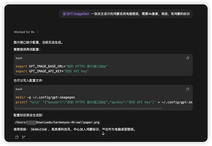This screenshot has height=146, width=212.
Task: Jump to bottom with the down arrow
Action: (103, 133)
